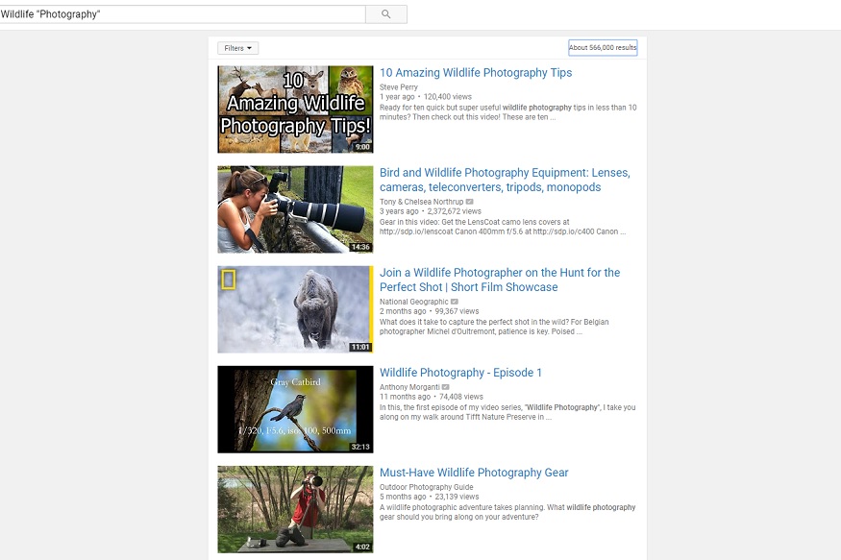Visit Tony & Chelsea Northrup channel
Viewport: 841px width, 560px height.
coord(422,202)
